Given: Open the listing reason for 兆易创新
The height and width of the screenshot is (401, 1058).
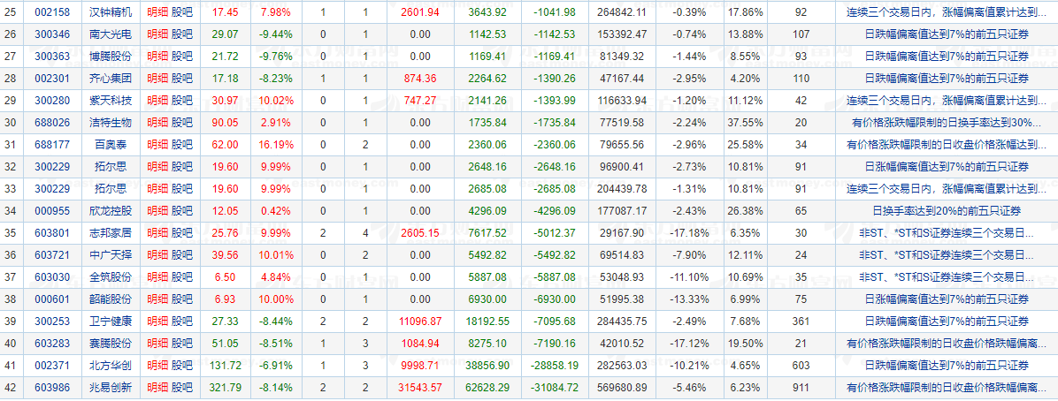Looking at the screenshot, I should 947,388.
